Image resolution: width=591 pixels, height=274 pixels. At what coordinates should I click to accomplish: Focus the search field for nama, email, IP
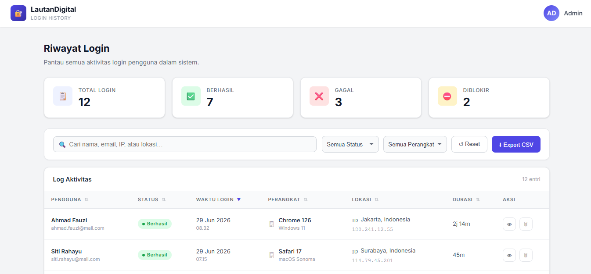pyautogui.click(x=185, y=144)
